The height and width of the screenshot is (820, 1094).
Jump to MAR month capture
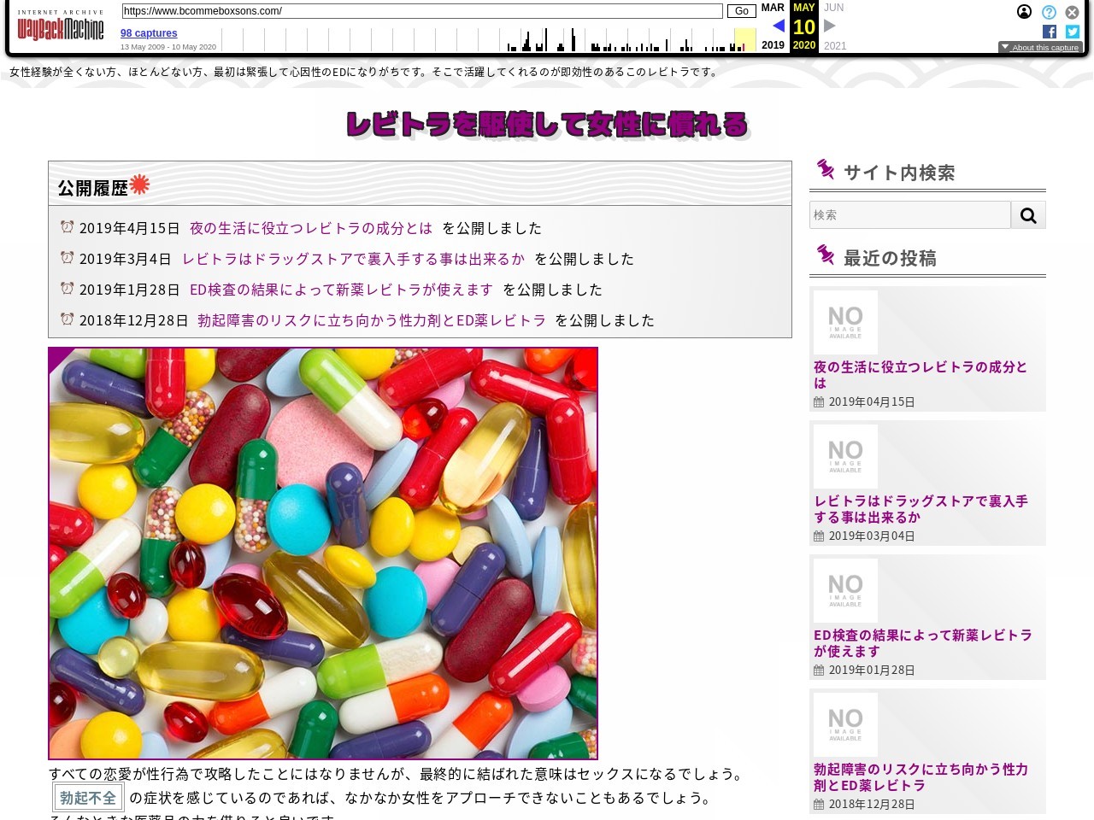(x=773, y=8)
